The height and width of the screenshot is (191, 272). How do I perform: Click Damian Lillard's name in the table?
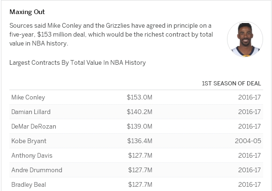31,112
